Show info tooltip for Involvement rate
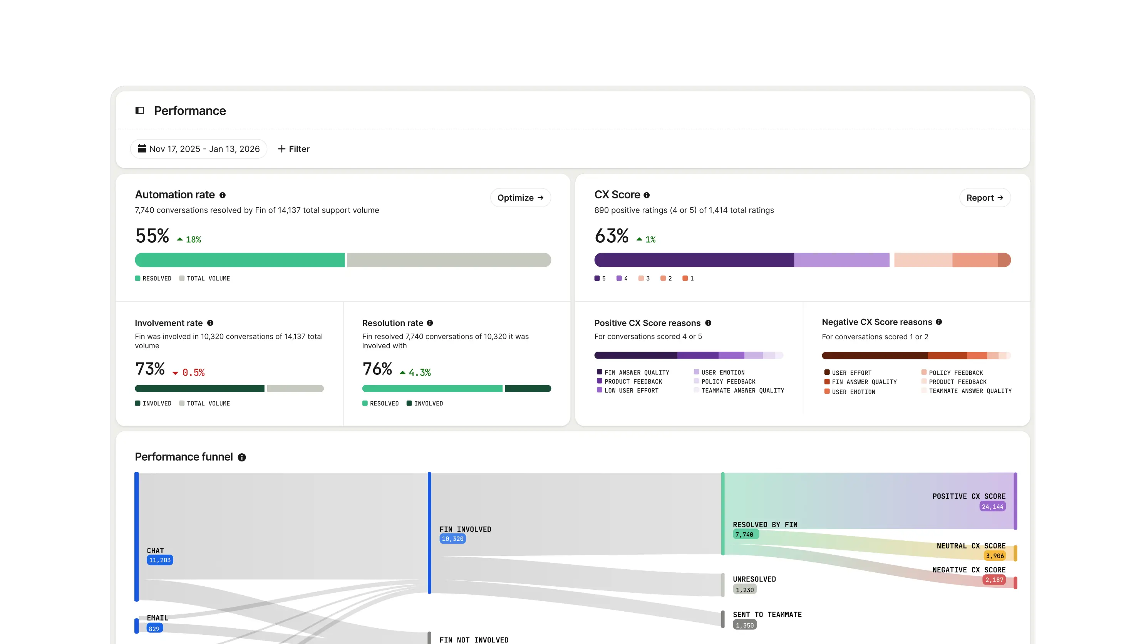The height and width of the screenshot is (644, 1146). [x=210, y=323]
